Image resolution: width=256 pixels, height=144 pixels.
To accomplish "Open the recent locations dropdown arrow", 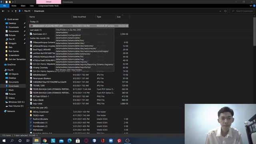I will point(12,11).
